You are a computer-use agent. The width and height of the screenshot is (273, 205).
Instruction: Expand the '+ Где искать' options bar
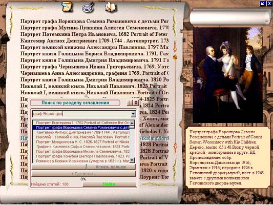83,174
